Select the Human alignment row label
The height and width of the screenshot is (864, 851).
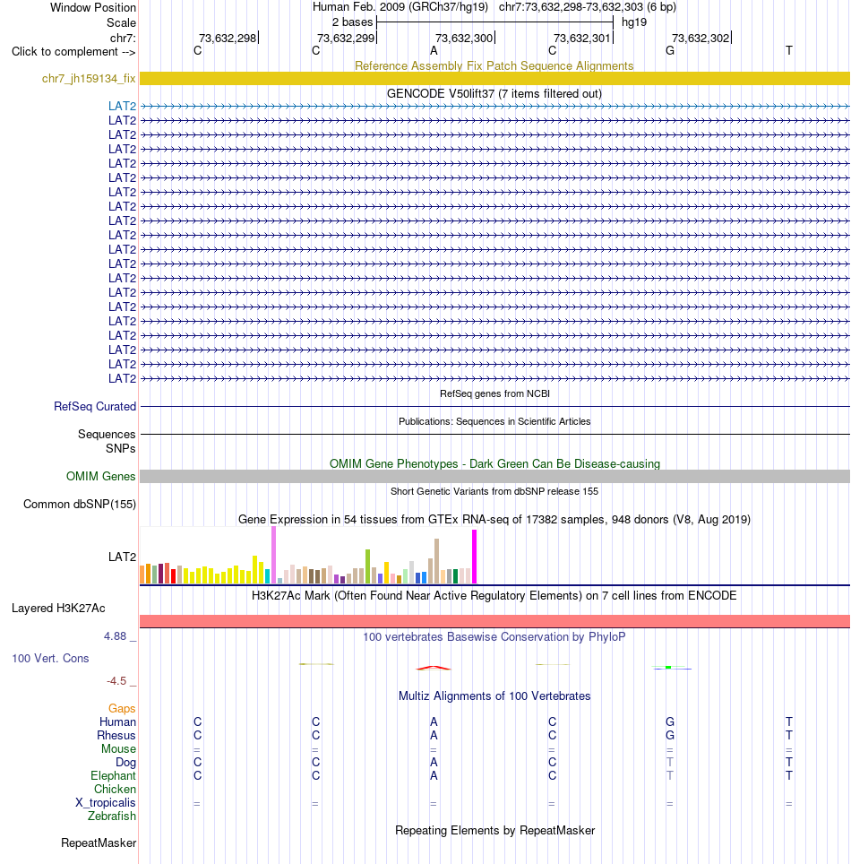117,721
